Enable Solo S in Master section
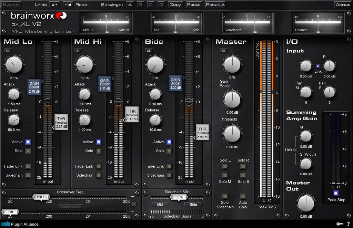 pyautogui.click(x=243, y=175)
